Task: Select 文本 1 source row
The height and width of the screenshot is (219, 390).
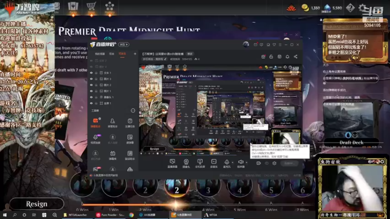Action: coord(113,73)
